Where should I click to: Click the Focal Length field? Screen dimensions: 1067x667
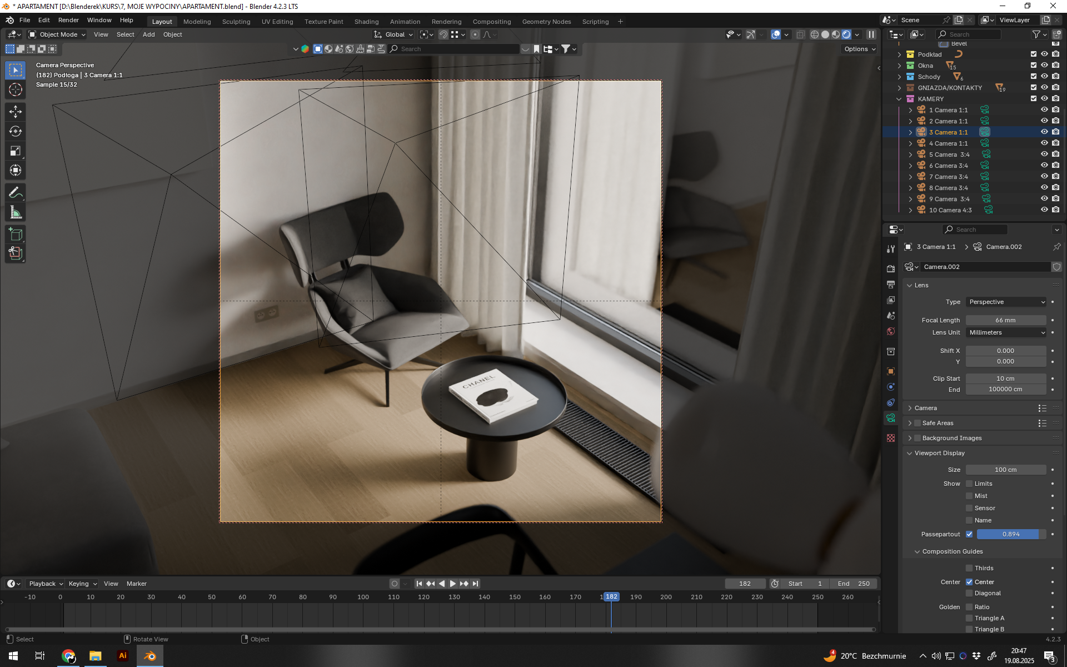(1005, 320)
